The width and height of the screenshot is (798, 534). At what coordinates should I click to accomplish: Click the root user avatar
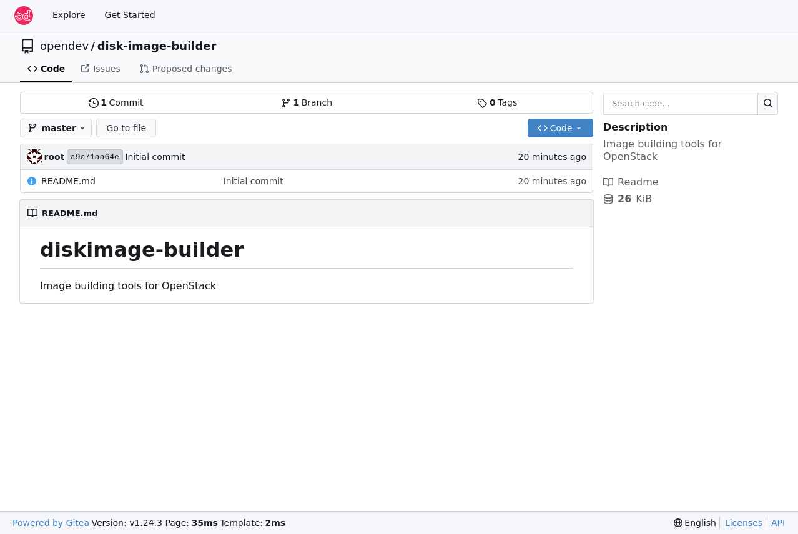click(x=34, y=157)
